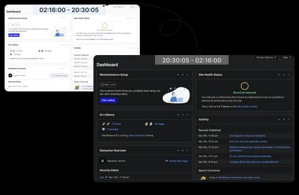Click 'Should be improved' status text in dark dashboard
This screenshot has height=195, width=299.
pyautogui.click(x=244, y=92)
